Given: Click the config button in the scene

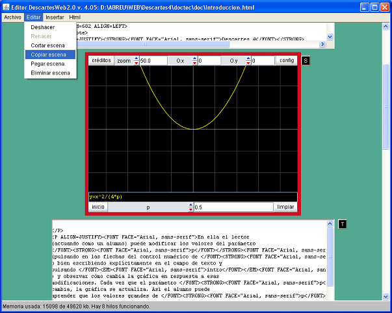Looking at the screenshot, I should coord(287,60).
